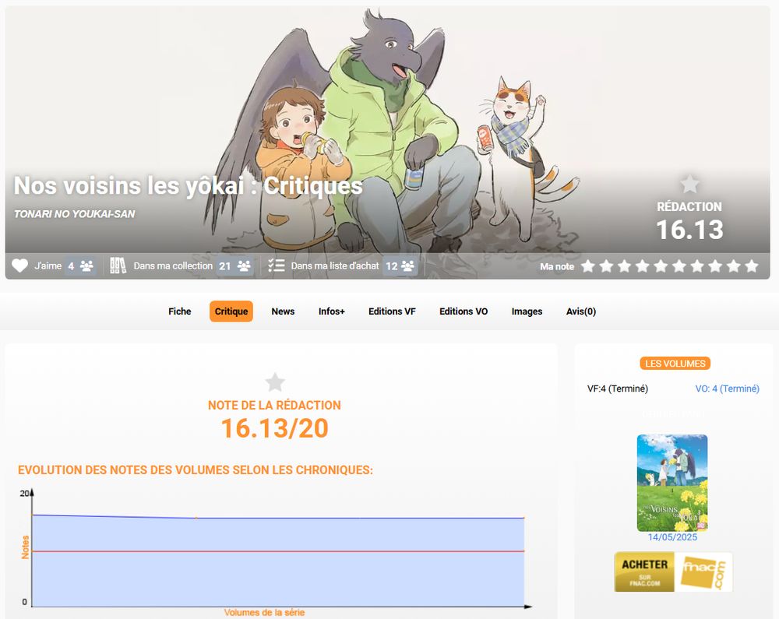Click the checklist icon for Dans ma liste d'achat
779x619 pixels.
[277, 266]
